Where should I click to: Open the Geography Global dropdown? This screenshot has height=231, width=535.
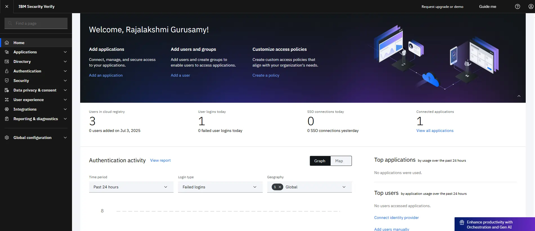[309, 187]
